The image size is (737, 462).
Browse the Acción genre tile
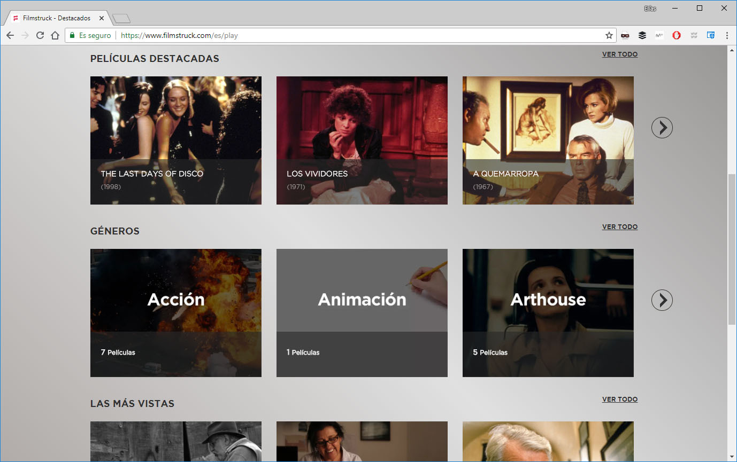pos(175,313)
